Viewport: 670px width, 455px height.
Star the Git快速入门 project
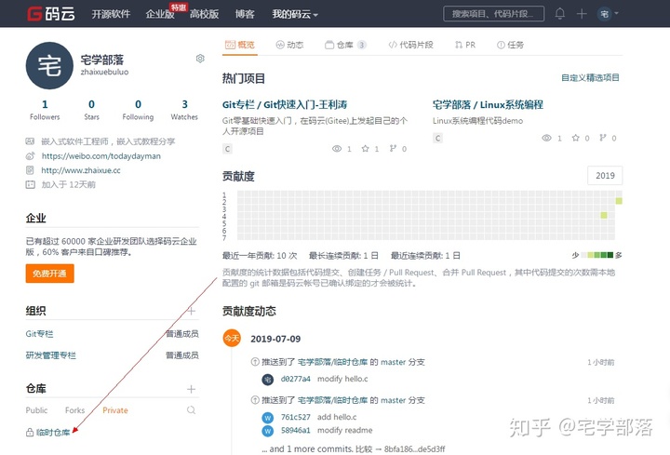point(365,149)
